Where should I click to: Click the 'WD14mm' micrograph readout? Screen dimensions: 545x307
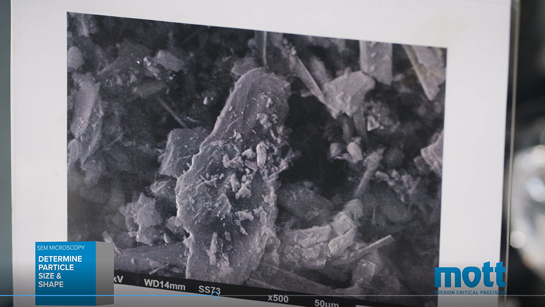click(x=165, y=285)
